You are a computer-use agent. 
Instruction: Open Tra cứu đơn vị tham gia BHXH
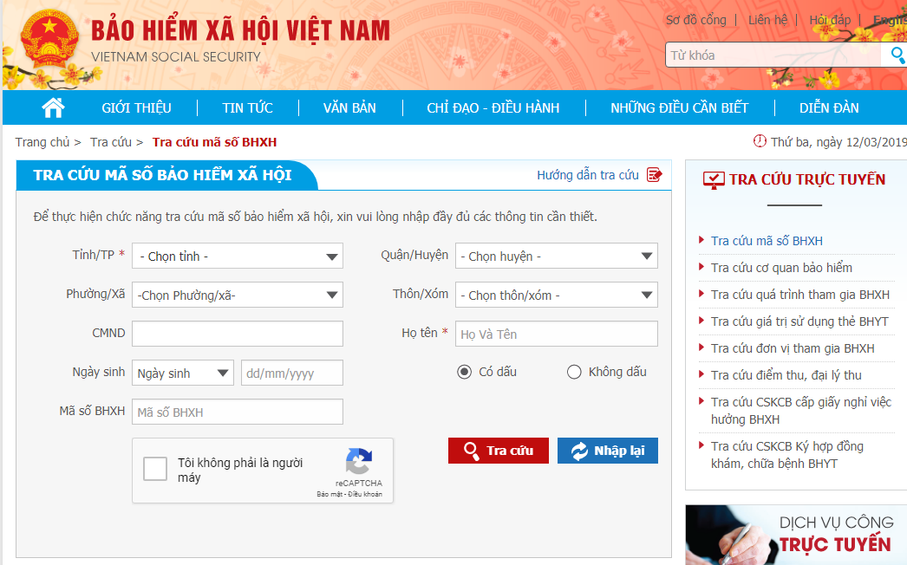click(793, 348)
